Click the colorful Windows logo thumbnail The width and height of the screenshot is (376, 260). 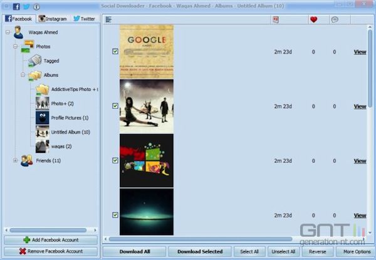pos(147,160)
